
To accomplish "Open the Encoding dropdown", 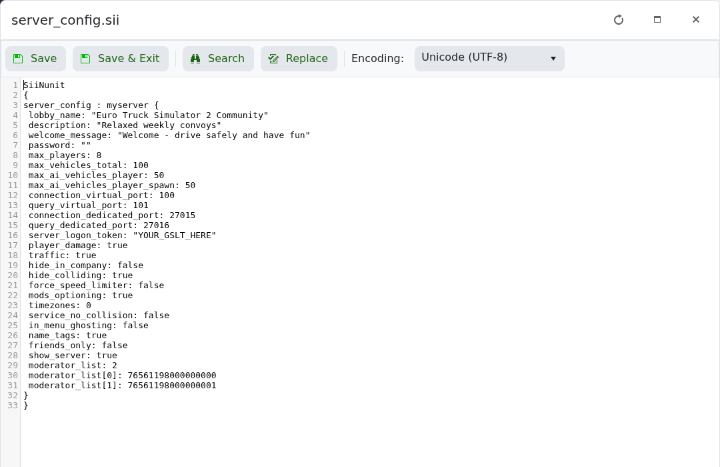I will pyautogui.click(x=489, y=59).
